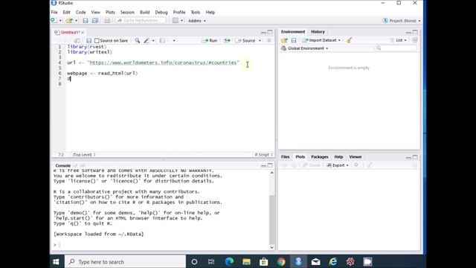Open Task View from taskbar
476x268 pixels.
point(211,261)
